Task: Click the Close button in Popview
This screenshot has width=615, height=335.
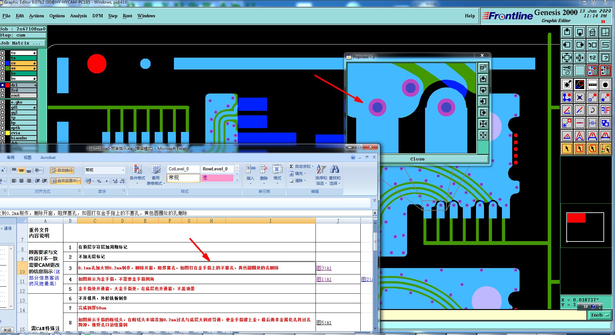Action: click(417, 159)
